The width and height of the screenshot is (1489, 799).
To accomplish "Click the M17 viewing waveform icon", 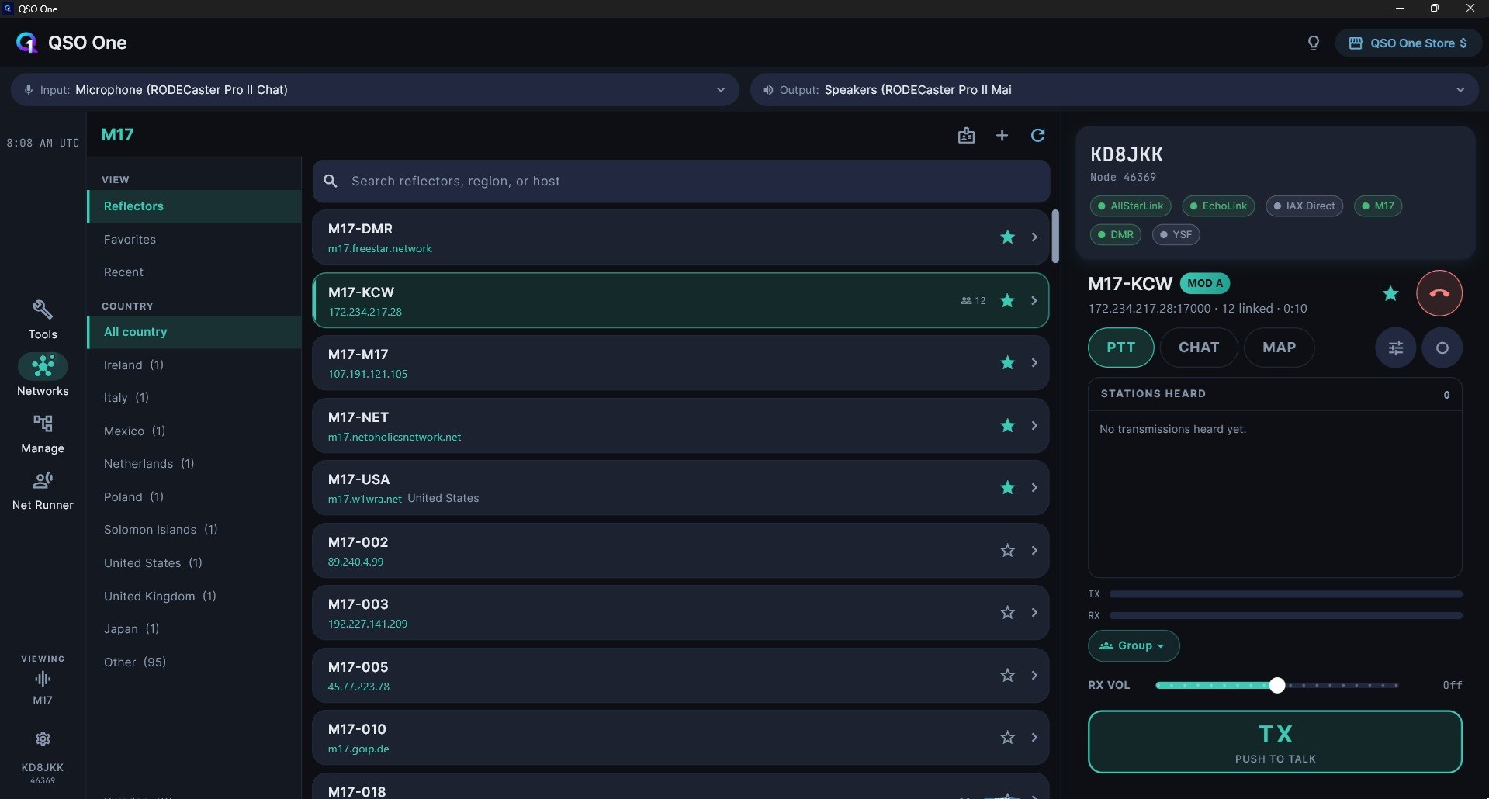I will click(x=43, y=680).
